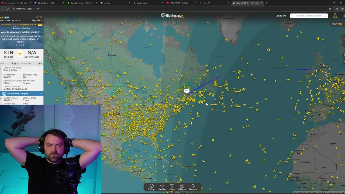Click STN London departure airport
345x194 pixels.
tap(8, 54)
